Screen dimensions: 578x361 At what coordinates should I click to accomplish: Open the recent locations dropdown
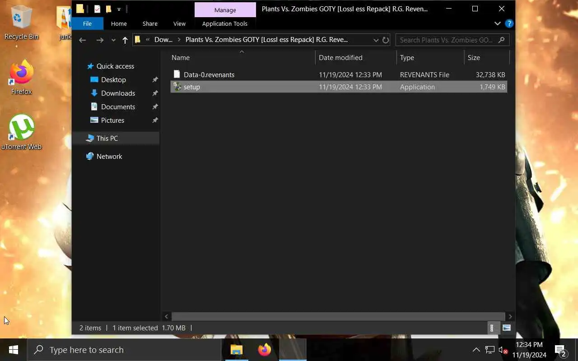pos(113,40)
